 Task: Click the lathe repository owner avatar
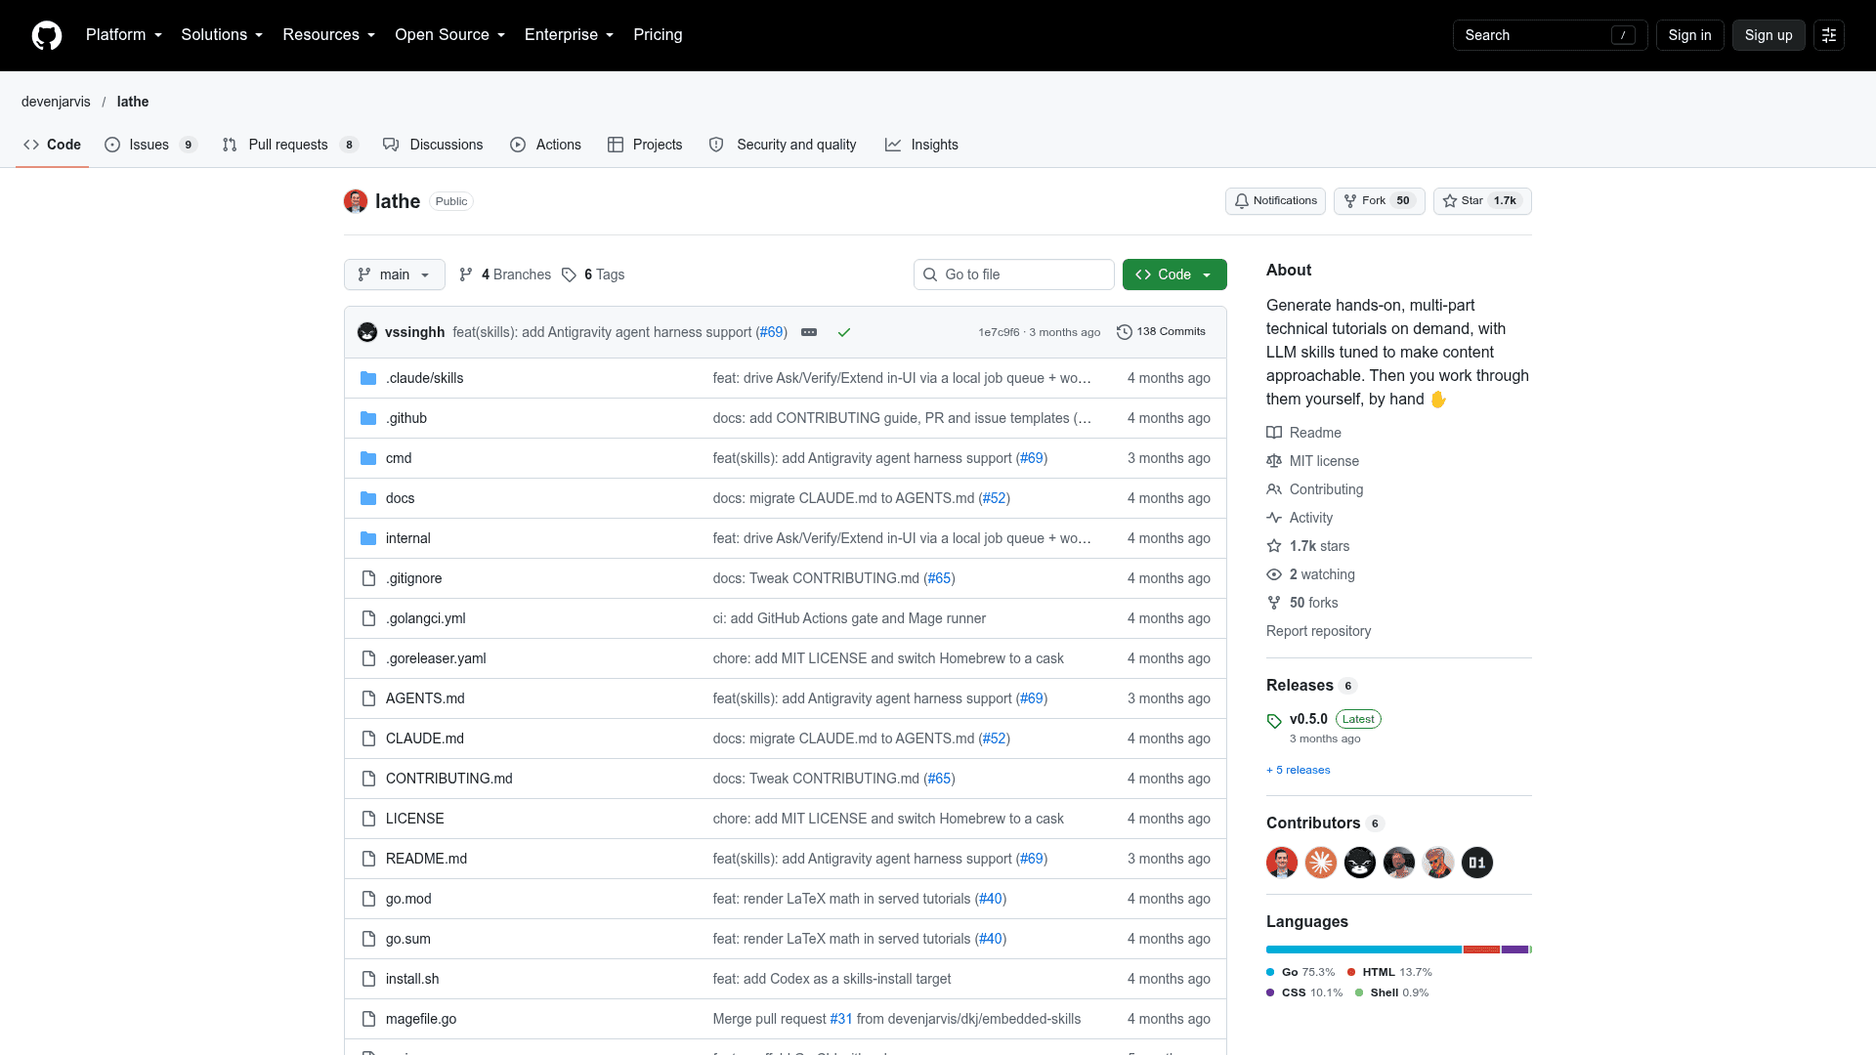point(356,201)
